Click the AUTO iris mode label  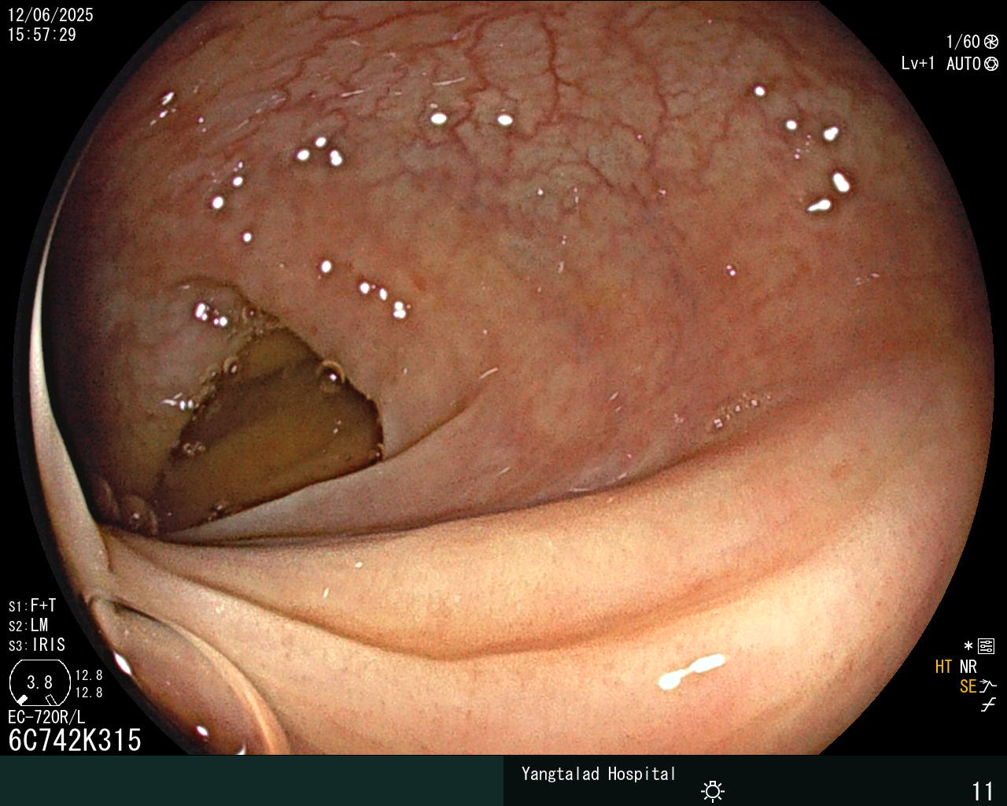tap(964, 64)
